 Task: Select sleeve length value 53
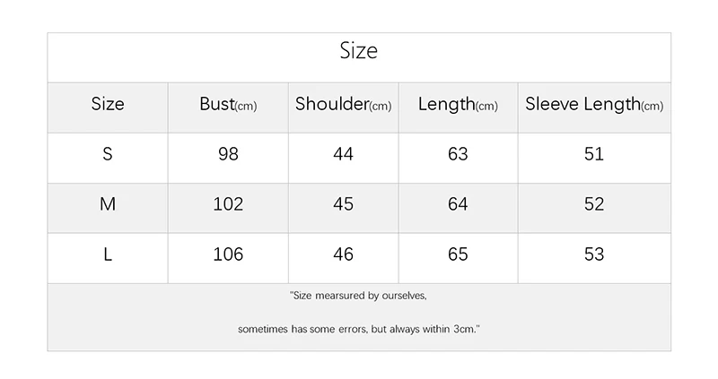(x=594, y=254)
